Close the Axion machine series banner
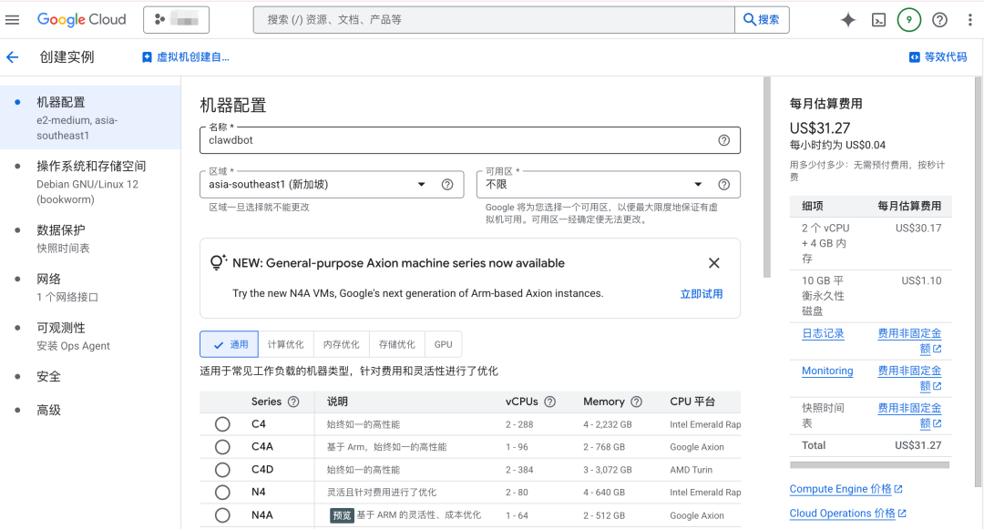The image size is (984, 529). pyautogui.click(x=714, y=263)
